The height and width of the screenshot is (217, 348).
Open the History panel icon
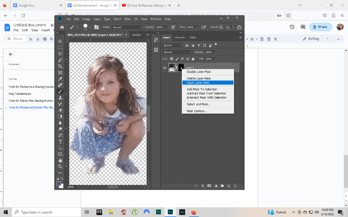[x=156, y=40]
